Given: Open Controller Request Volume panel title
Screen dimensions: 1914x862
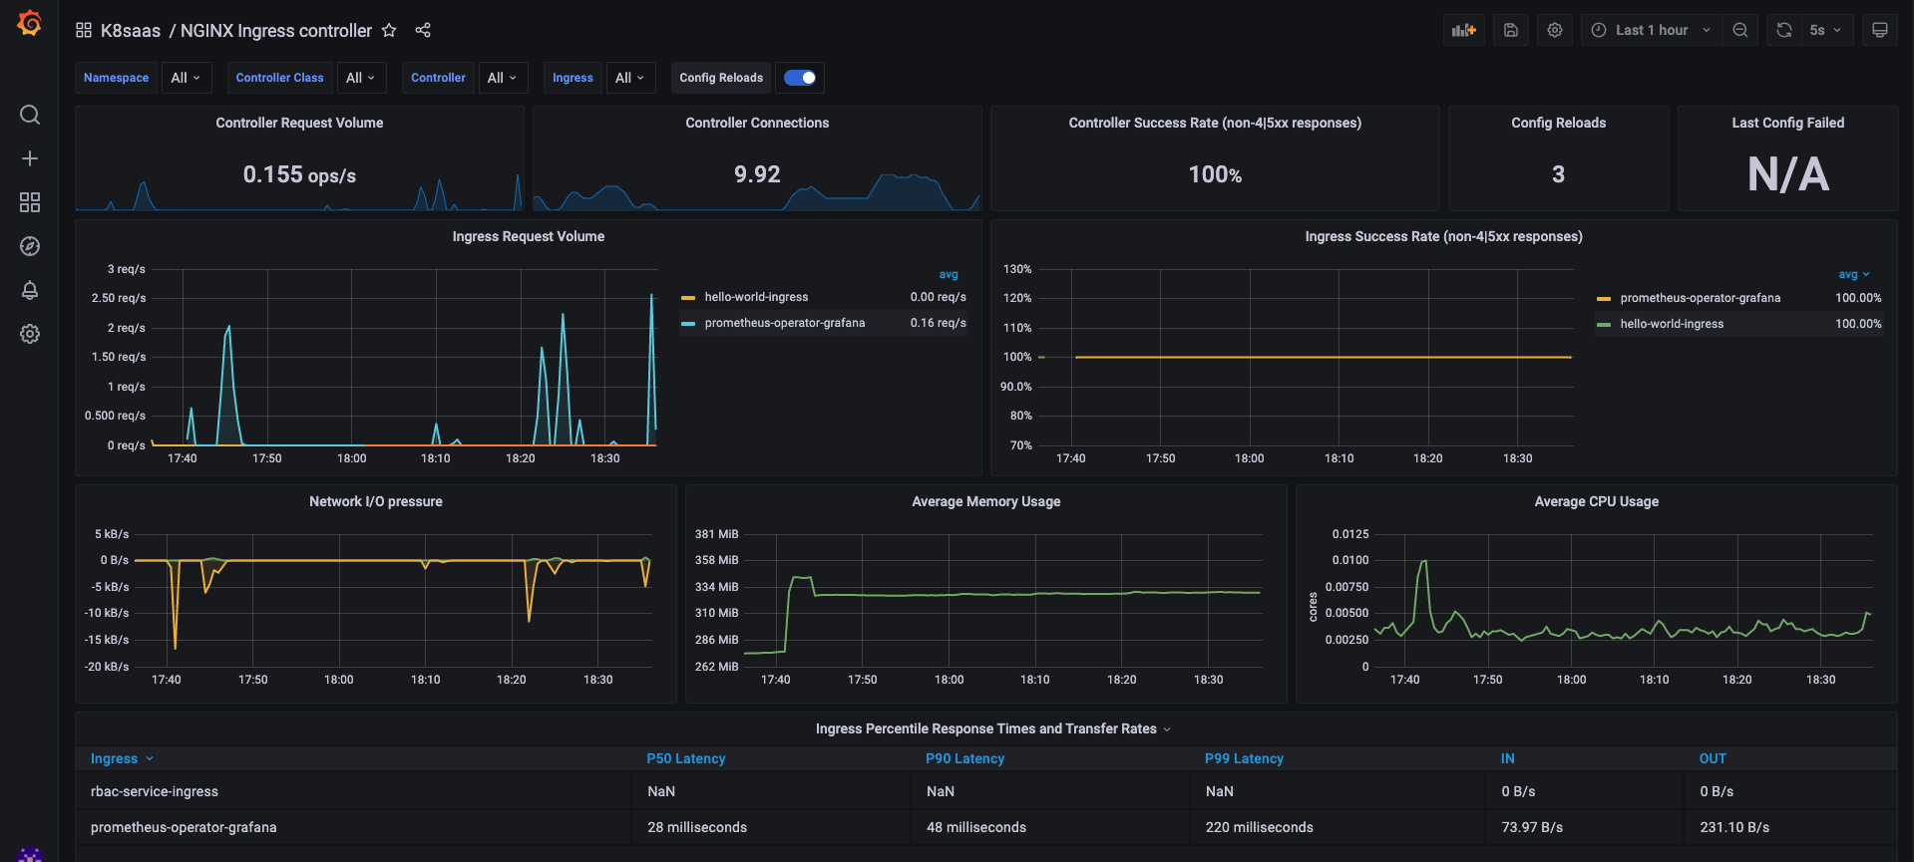Looking at the screenshot, I should click(x=299, y=123).
